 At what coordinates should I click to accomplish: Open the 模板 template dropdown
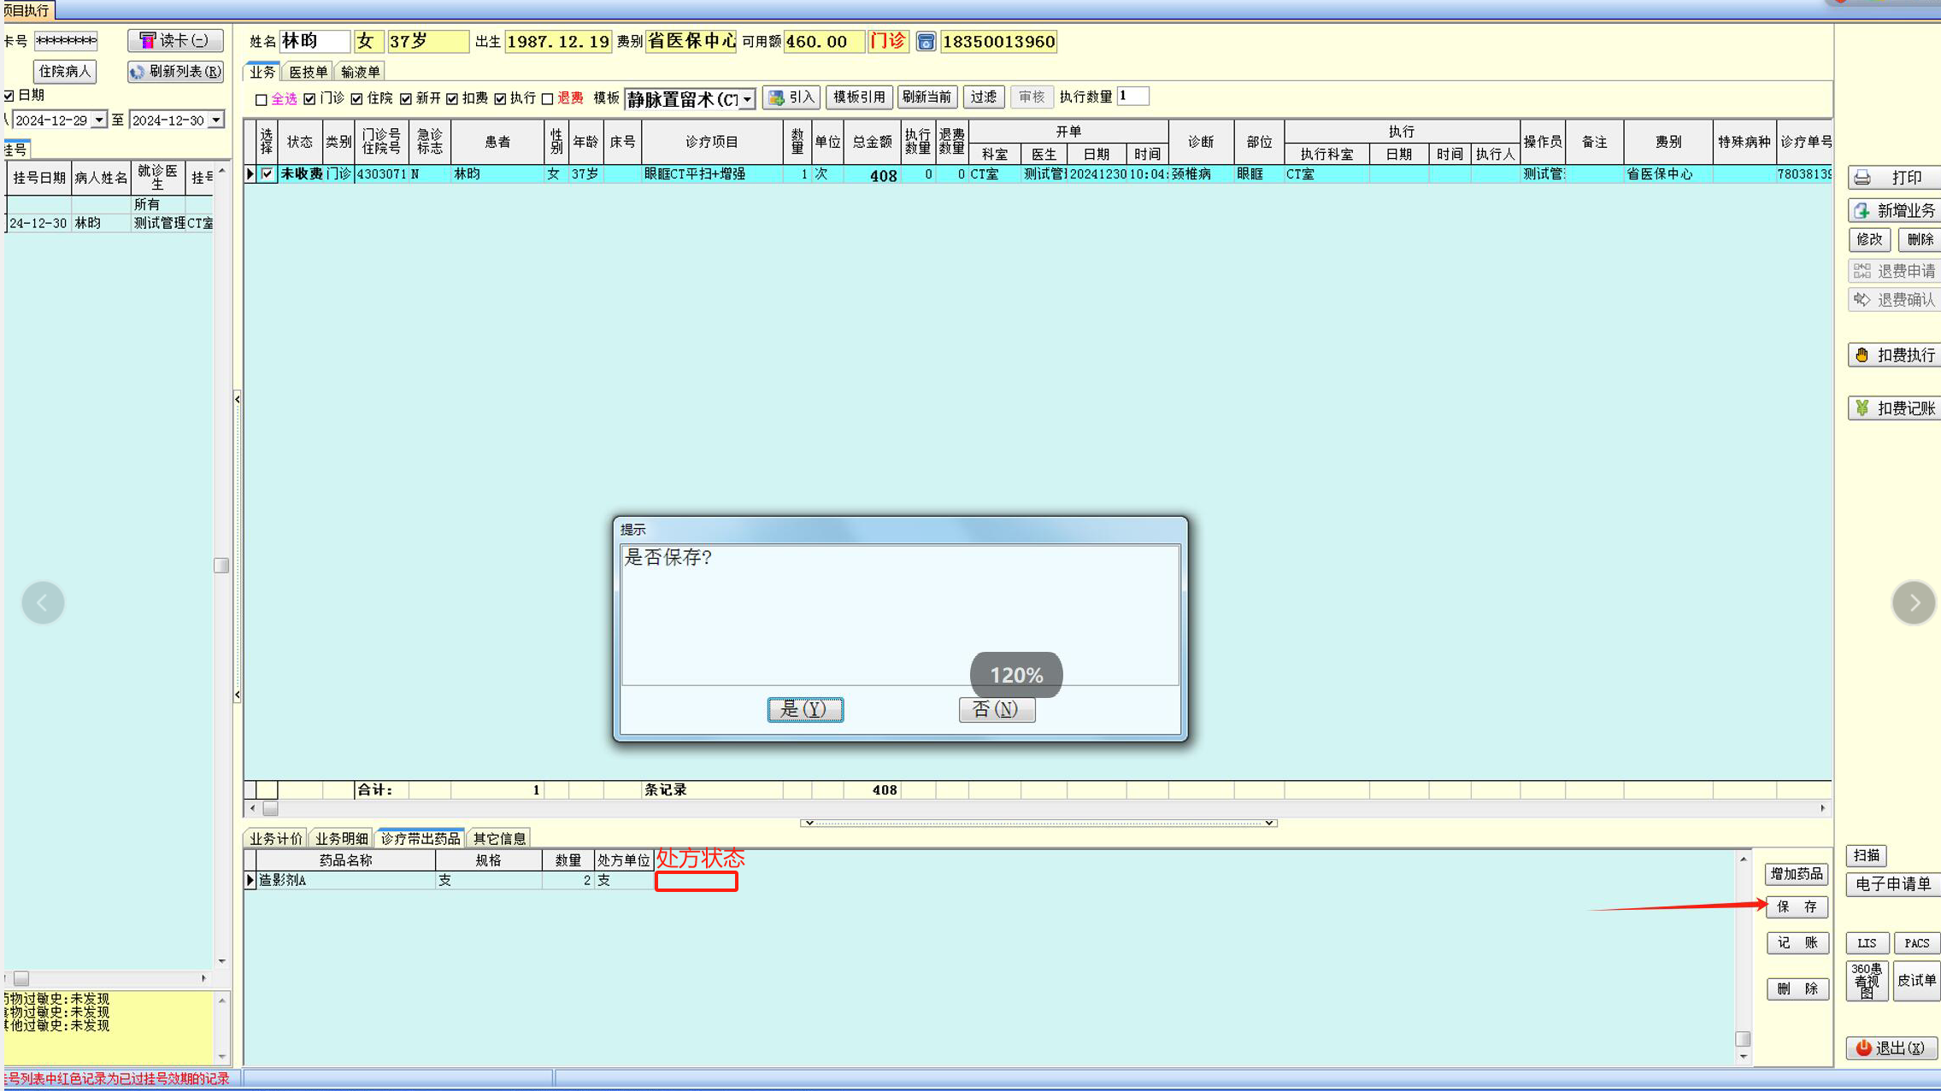pos(747,99)
